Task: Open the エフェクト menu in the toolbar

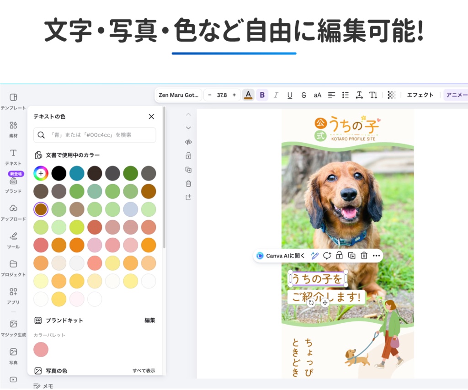Action: pyautogui.click(x=420, y=95)
